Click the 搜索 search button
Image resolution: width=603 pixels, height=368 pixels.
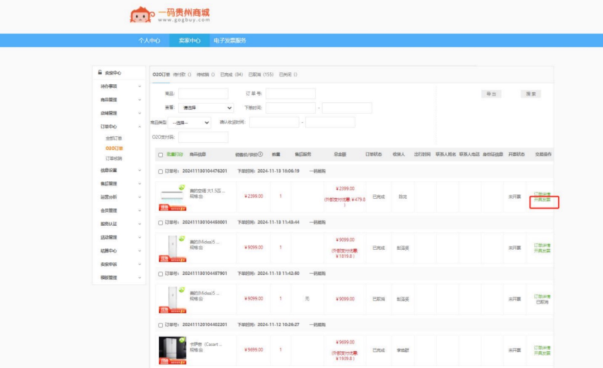tap(530, 93)
